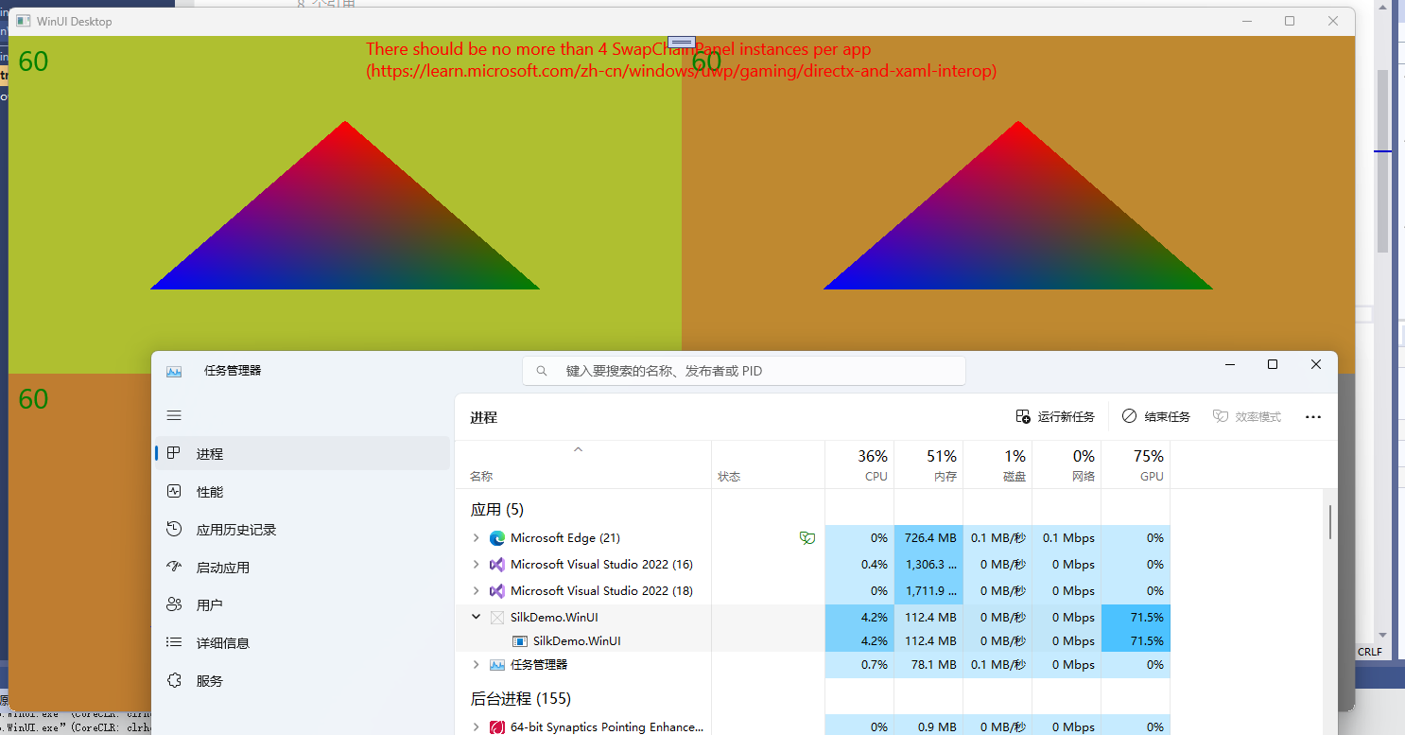The width and height of the screenshot is (1405, 735).
Task: Open the three-dot more options menu
Action: point(1313,417)
